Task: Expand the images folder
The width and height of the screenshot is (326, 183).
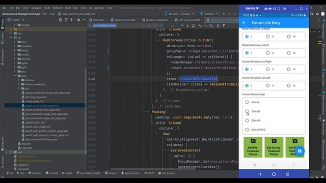Action: [15, 25]
